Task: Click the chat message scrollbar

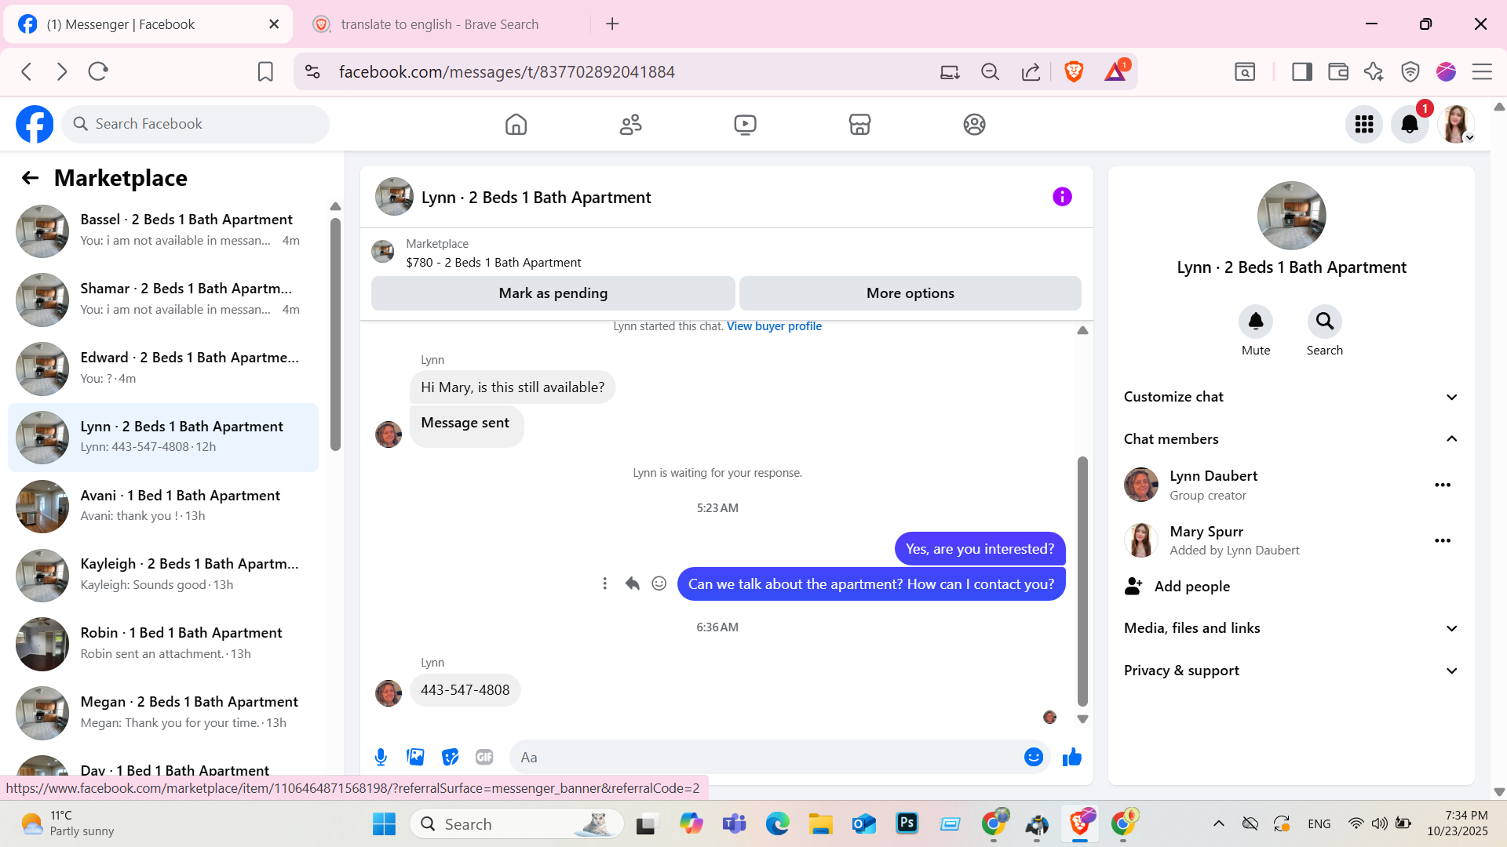Action: (x=1082, y=580)
